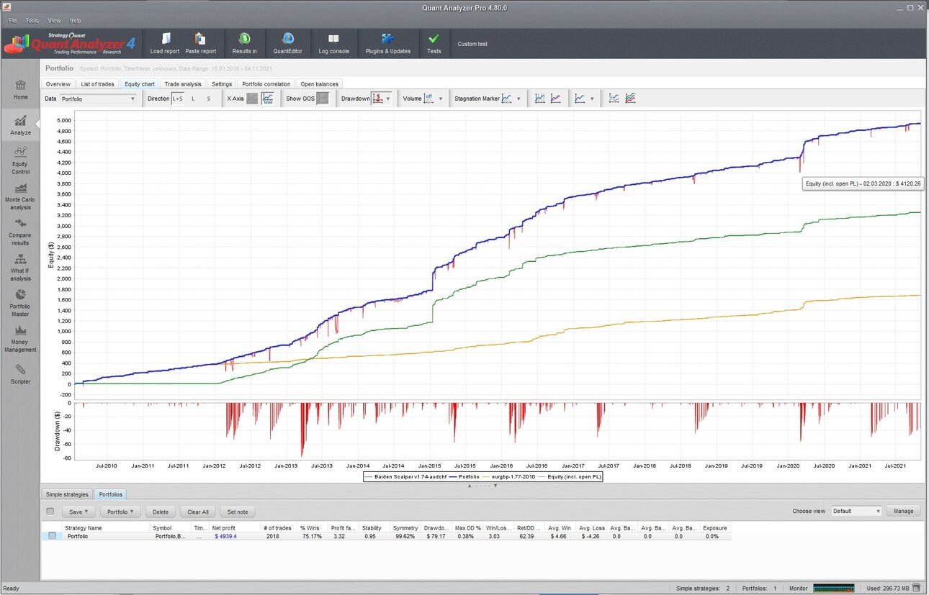Screen dimensions: 929x595
Task: Open What If analysis
Action: (x=21, y=267)
